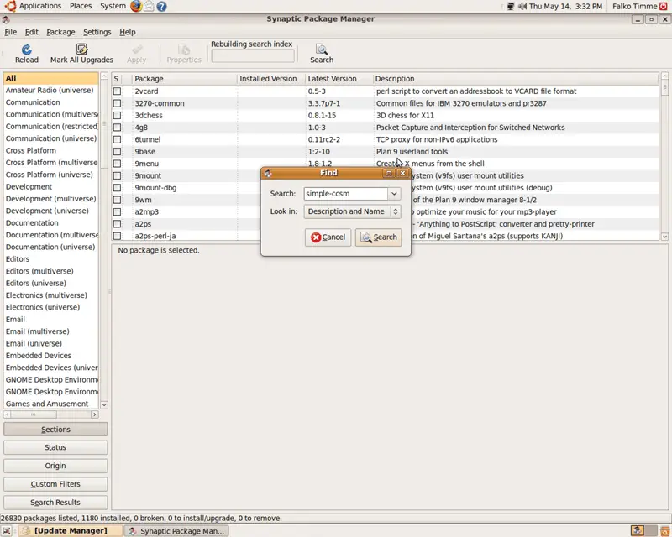Switch to the Status filter view
Image resolution: width=672 pixels, height=537 pixels.
(55, 447)
